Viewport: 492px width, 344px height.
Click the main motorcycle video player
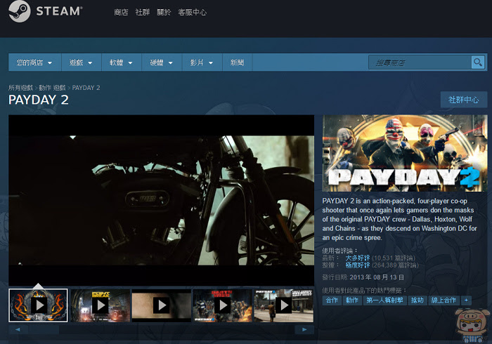[x=161, y=200]
